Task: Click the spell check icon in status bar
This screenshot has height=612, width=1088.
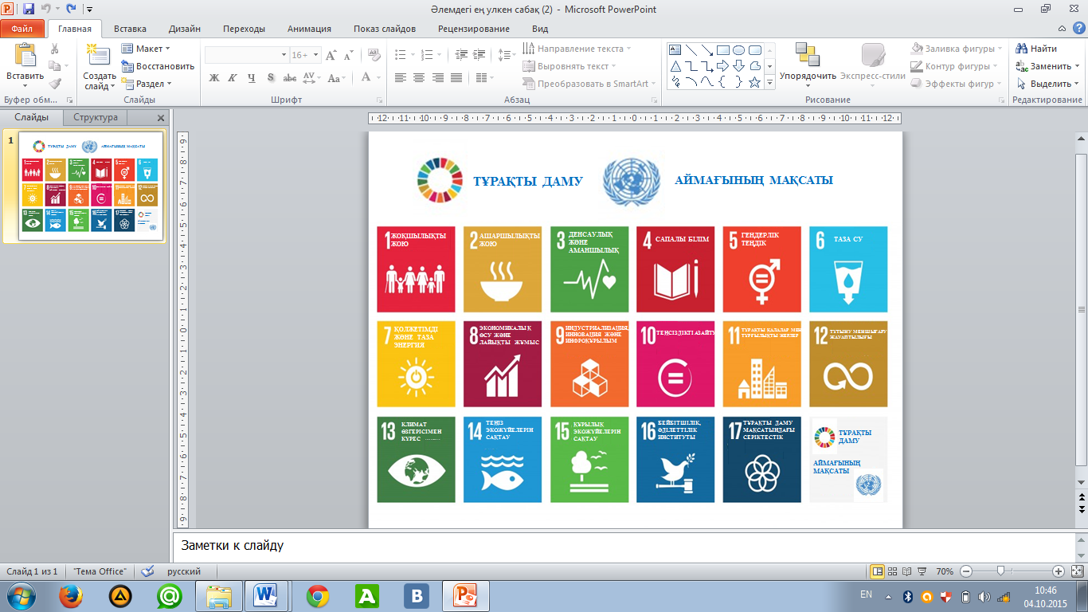Action: [x=147, y=571]
